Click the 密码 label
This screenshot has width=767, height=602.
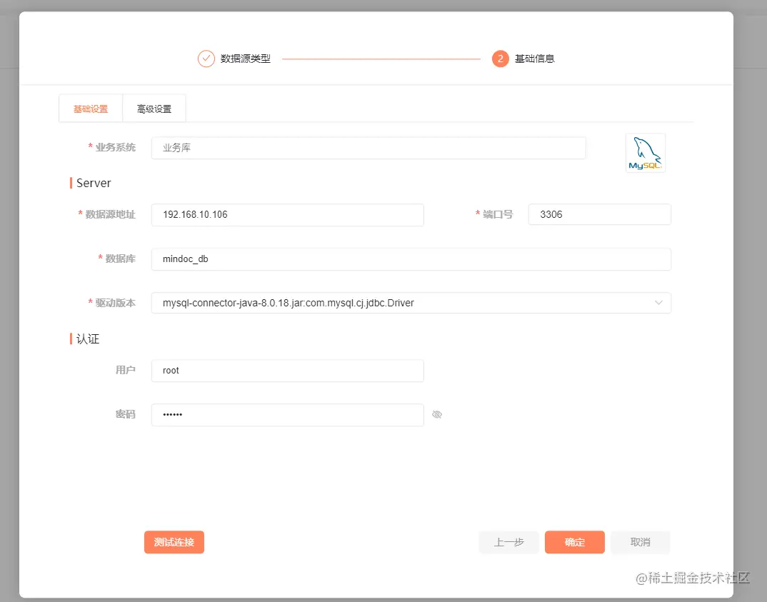point(125,415)
